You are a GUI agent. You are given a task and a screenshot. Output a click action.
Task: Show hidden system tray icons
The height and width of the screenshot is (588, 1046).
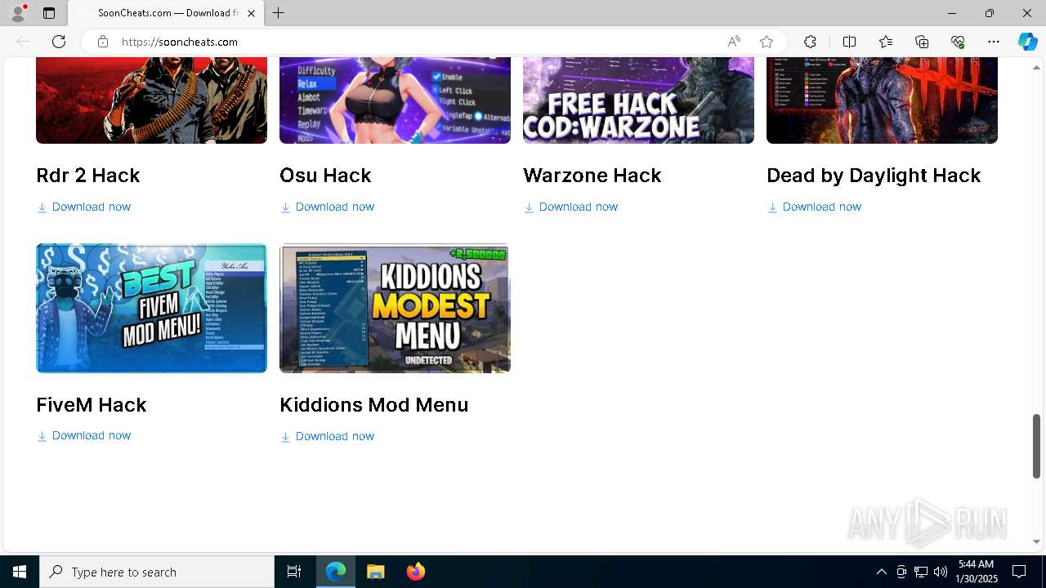coord(881,572)
